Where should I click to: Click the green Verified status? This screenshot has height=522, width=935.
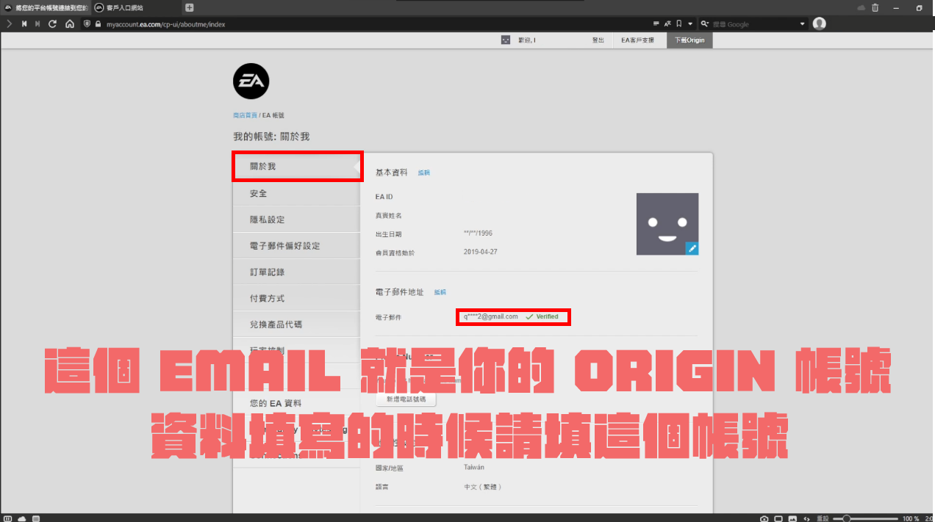click(542, 316)
